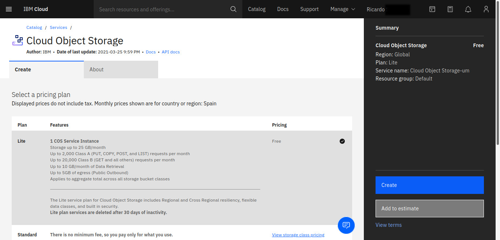
Task: Click the IBM Cloud logo
Action: click(36, 9)
